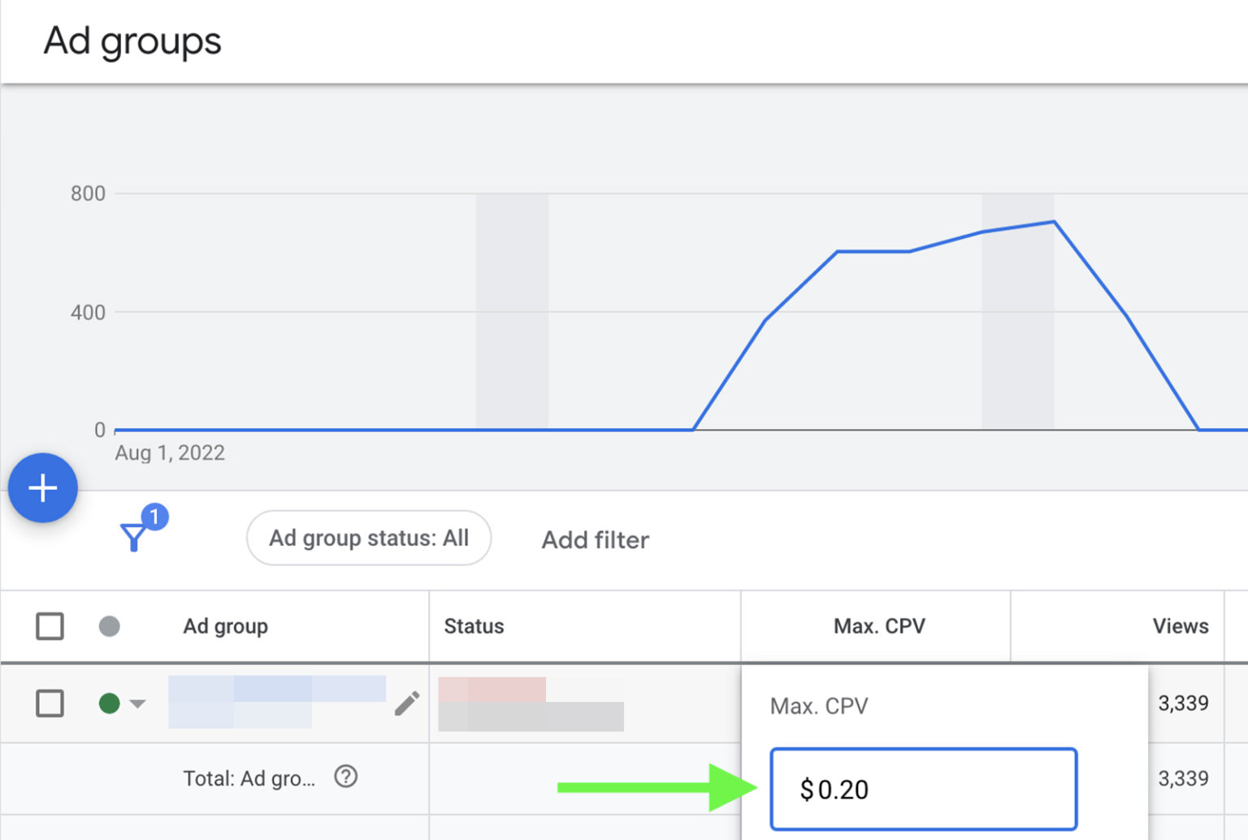The image size is (1248, 840).
Task: Sort by the Views column header
Action: pos(1181,626)
